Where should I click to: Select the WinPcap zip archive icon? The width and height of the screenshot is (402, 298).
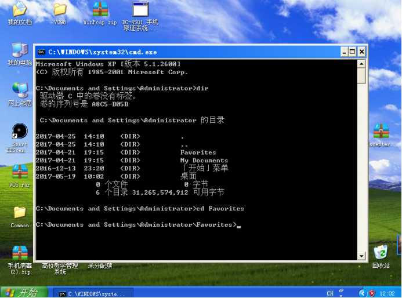[100, 13]
